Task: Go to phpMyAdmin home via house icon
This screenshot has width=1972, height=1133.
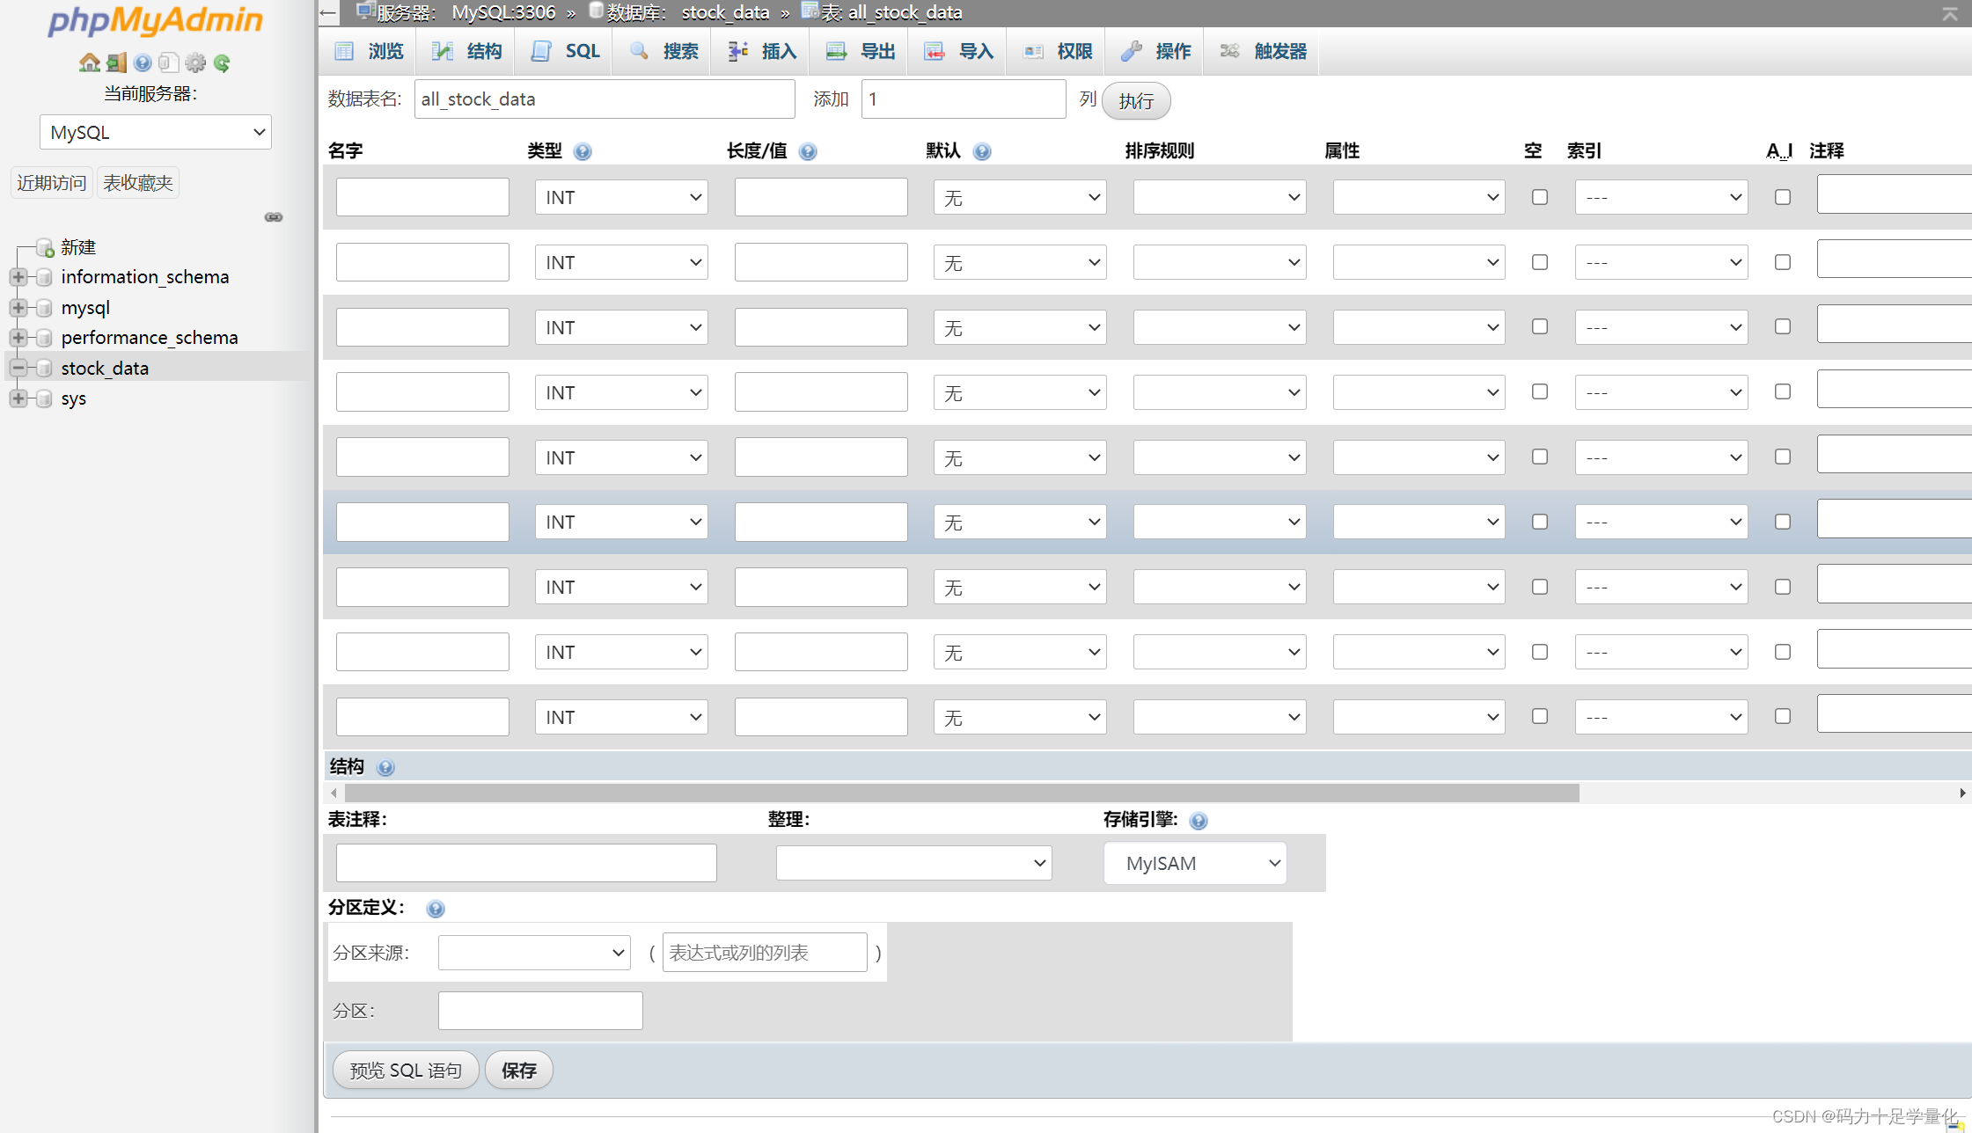Action: click(89, 62)
